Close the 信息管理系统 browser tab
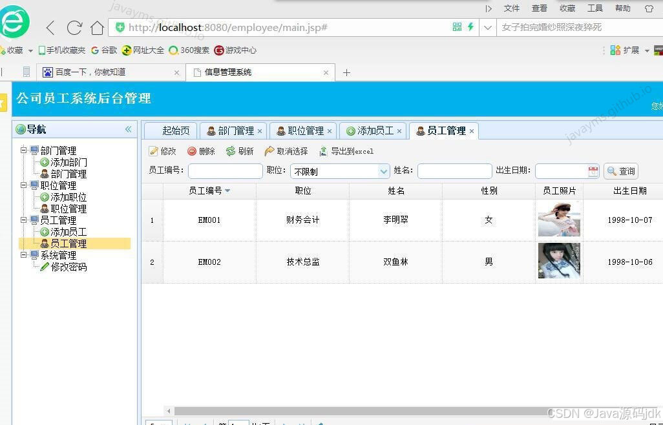This screenshot has width=663, height=425. [326, 73]
